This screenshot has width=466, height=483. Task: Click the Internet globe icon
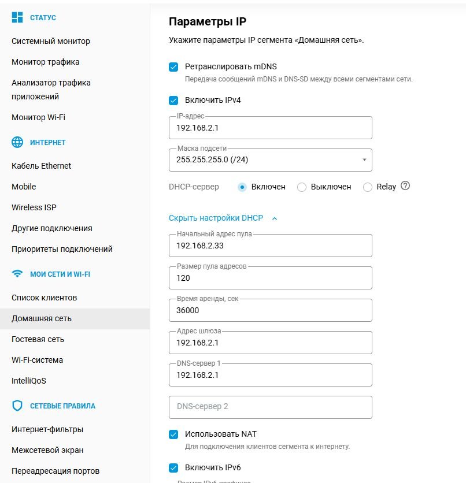point(17,142)
